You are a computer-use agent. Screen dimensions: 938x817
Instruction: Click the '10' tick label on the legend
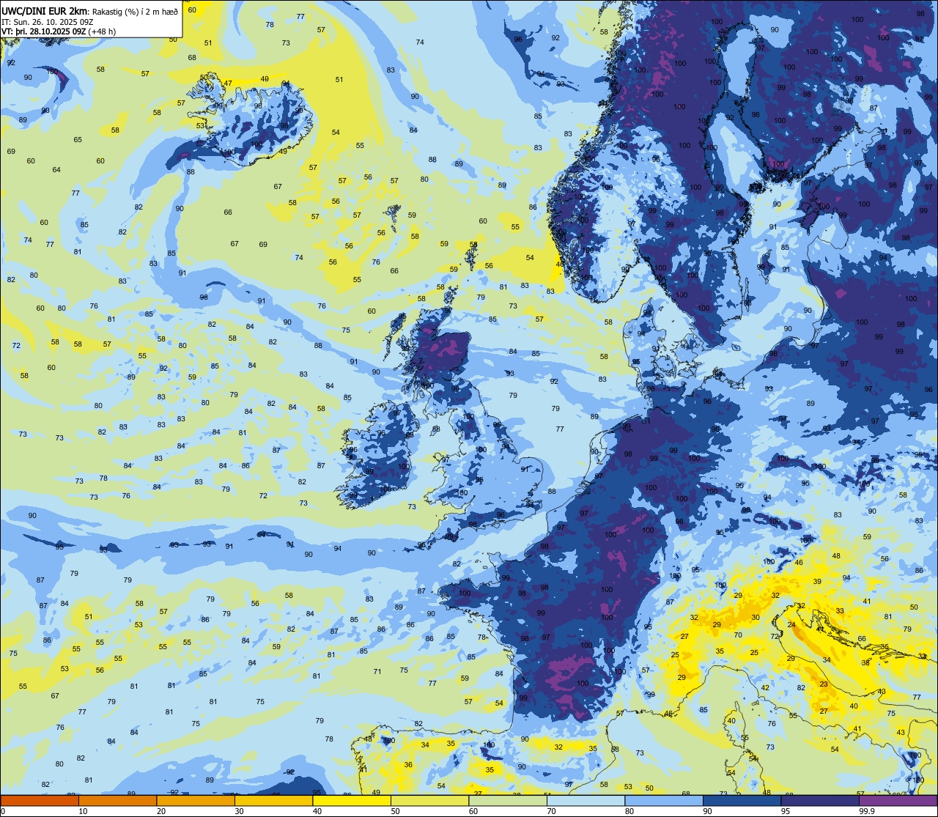pos(83,811)
